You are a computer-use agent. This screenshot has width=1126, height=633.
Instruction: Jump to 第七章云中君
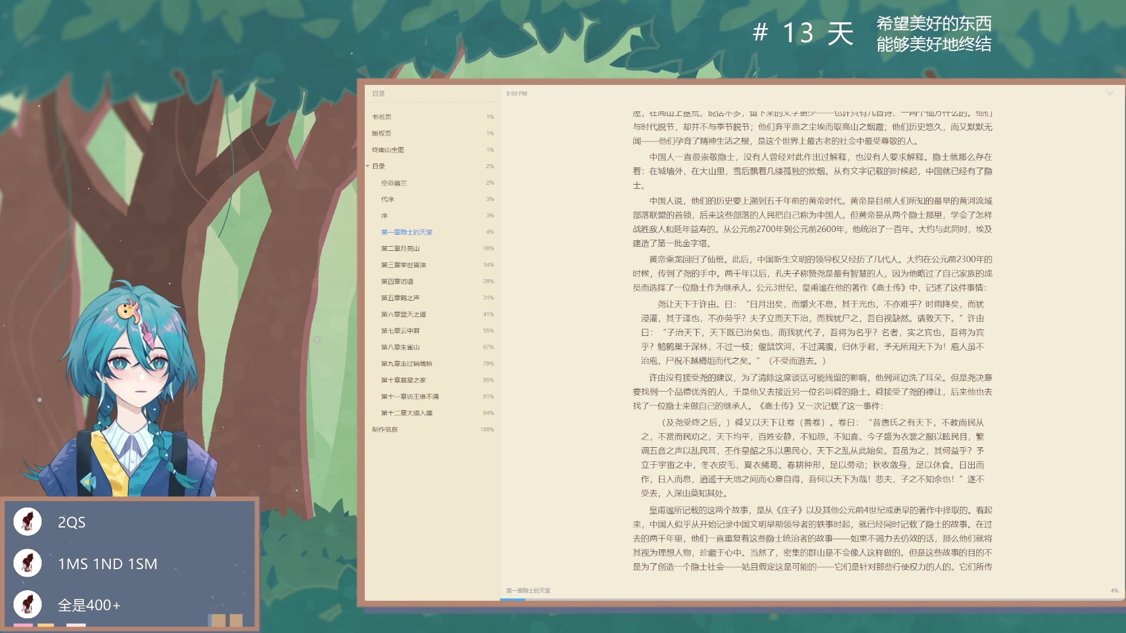click(x=432, y=331)
